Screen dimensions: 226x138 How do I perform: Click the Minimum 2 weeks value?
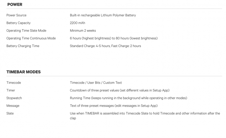(x=82, y=31)
